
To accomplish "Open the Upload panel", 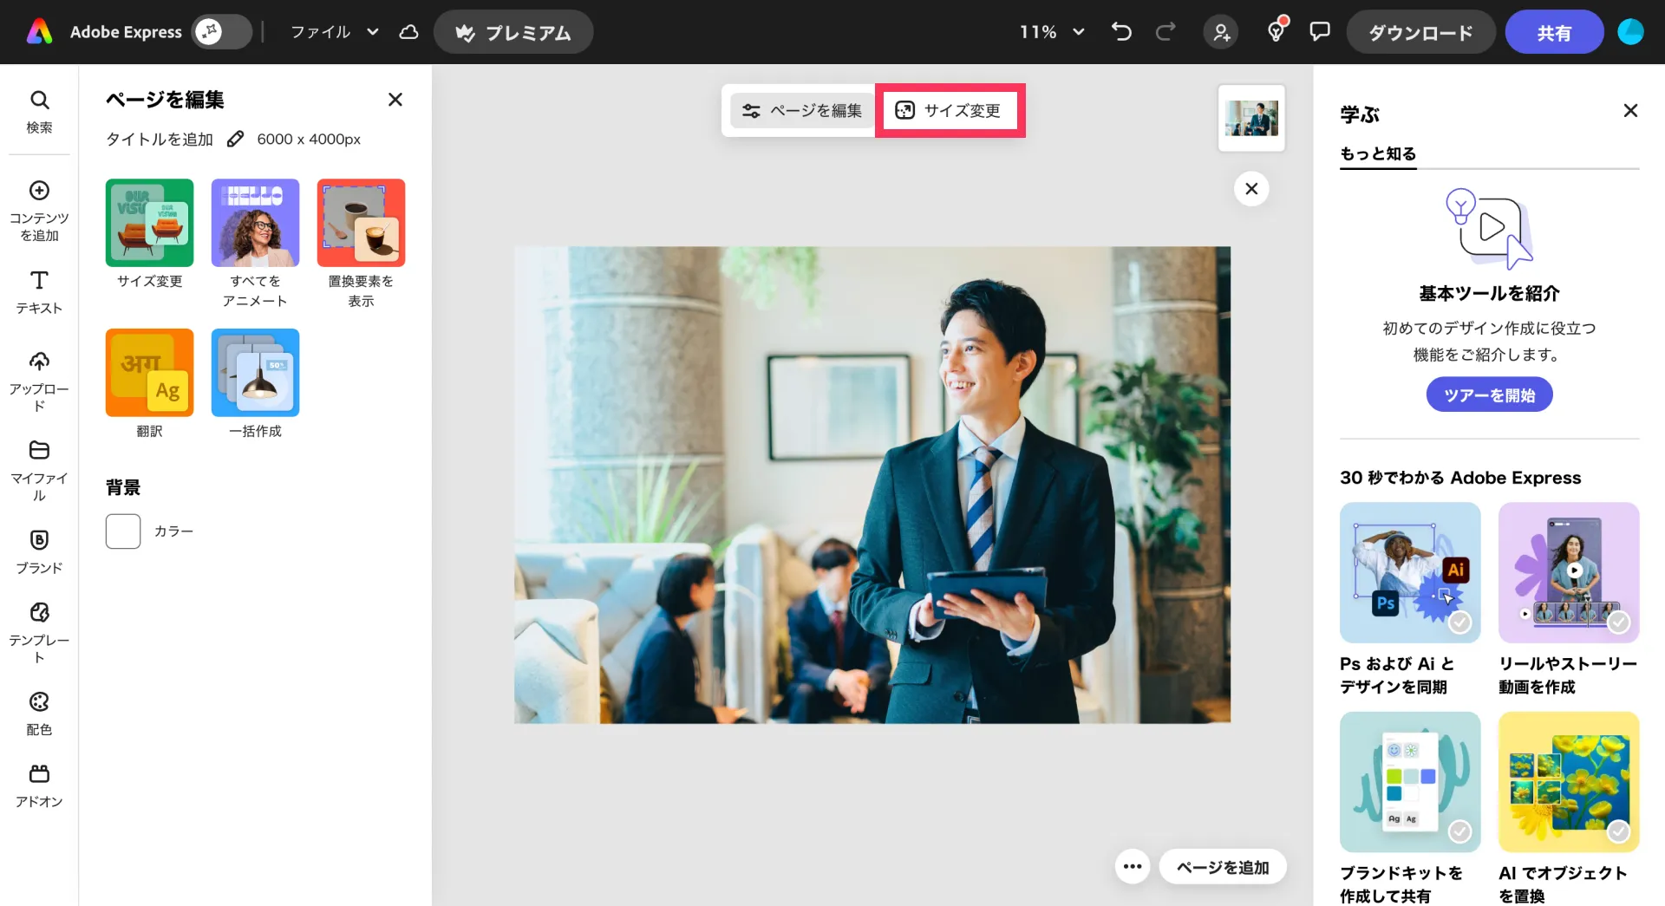I will (39, 380).
